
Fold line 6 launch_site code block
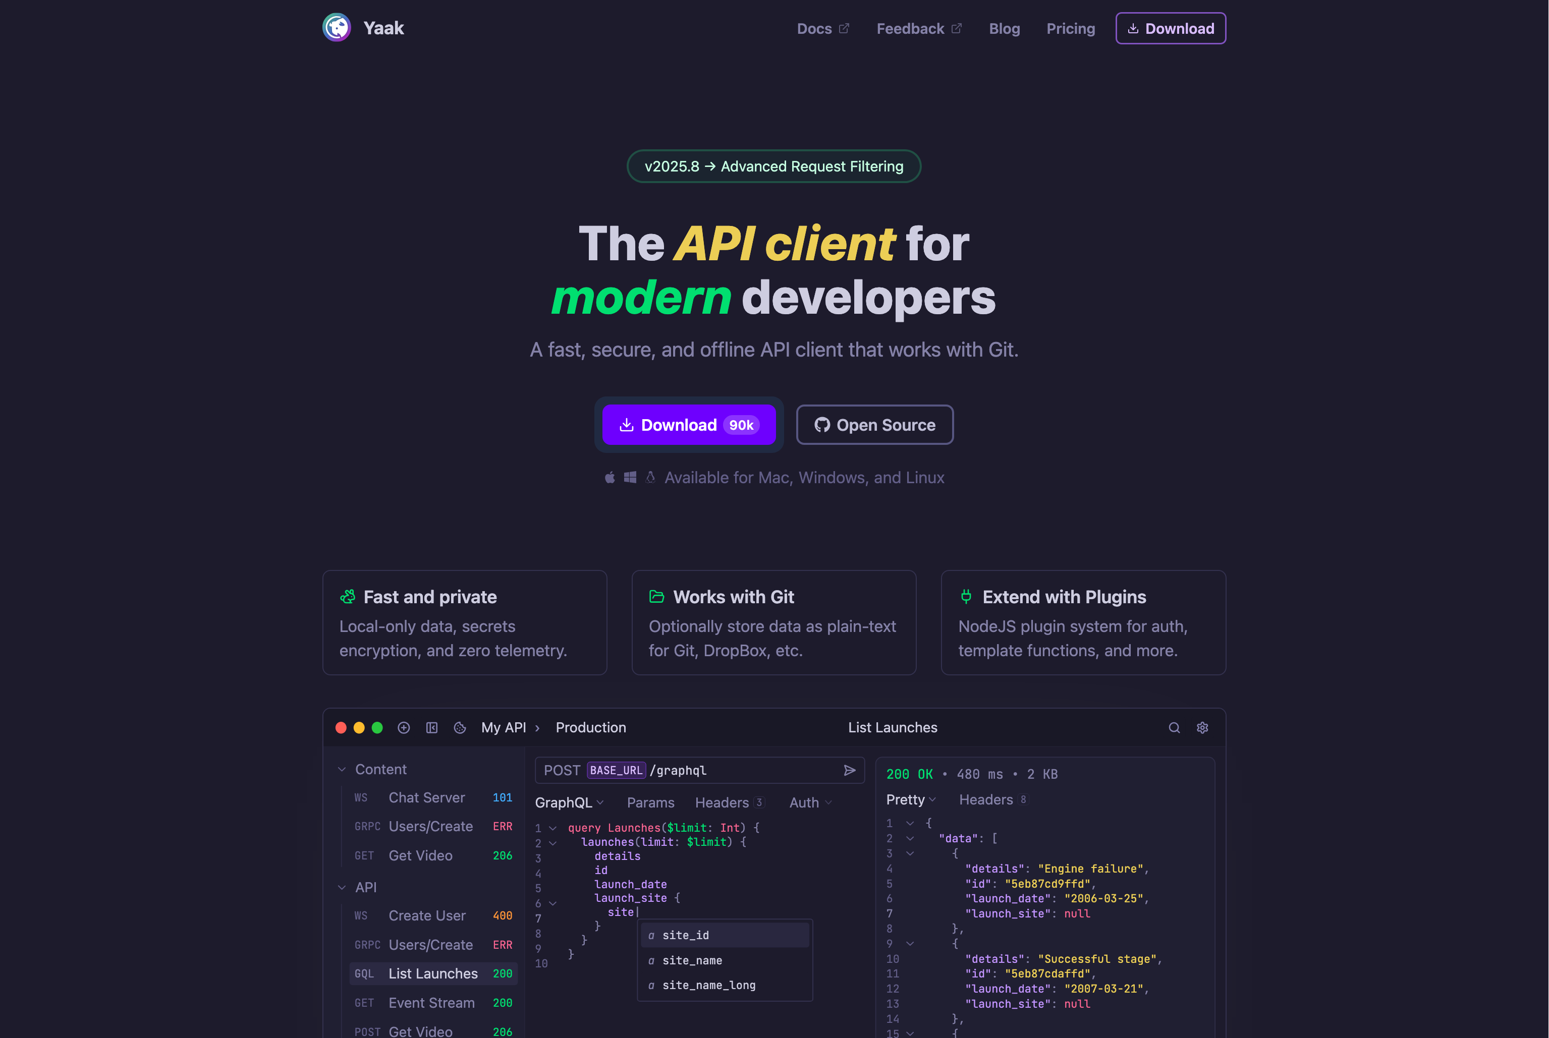(553, 903)
